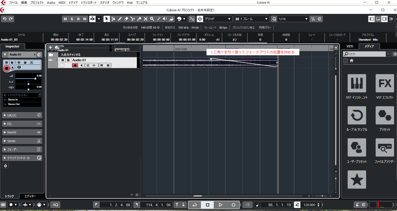Select the Split scissors tool
Screen dimensions: 397x211
[x=132, y=19]
